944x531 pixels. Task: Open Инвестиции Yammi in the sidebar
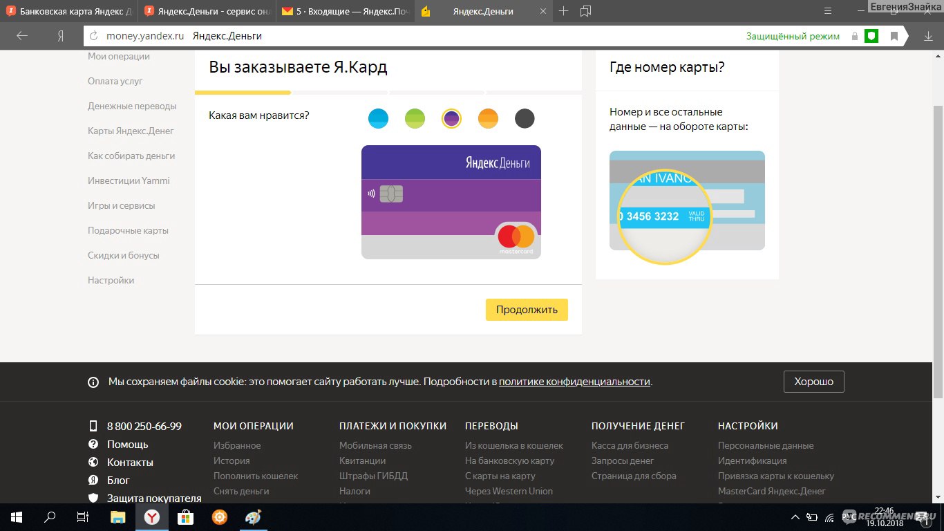click(129, 180)
